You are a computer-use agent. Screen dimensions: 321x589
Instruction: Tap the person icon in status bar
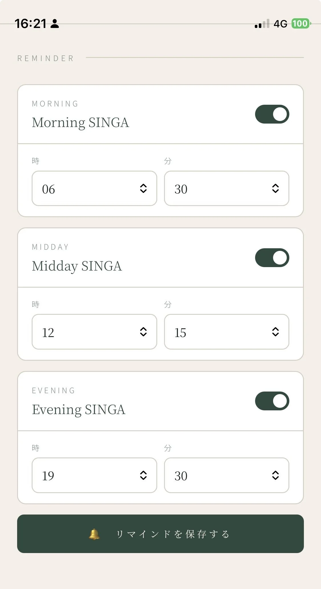point(54,24)
